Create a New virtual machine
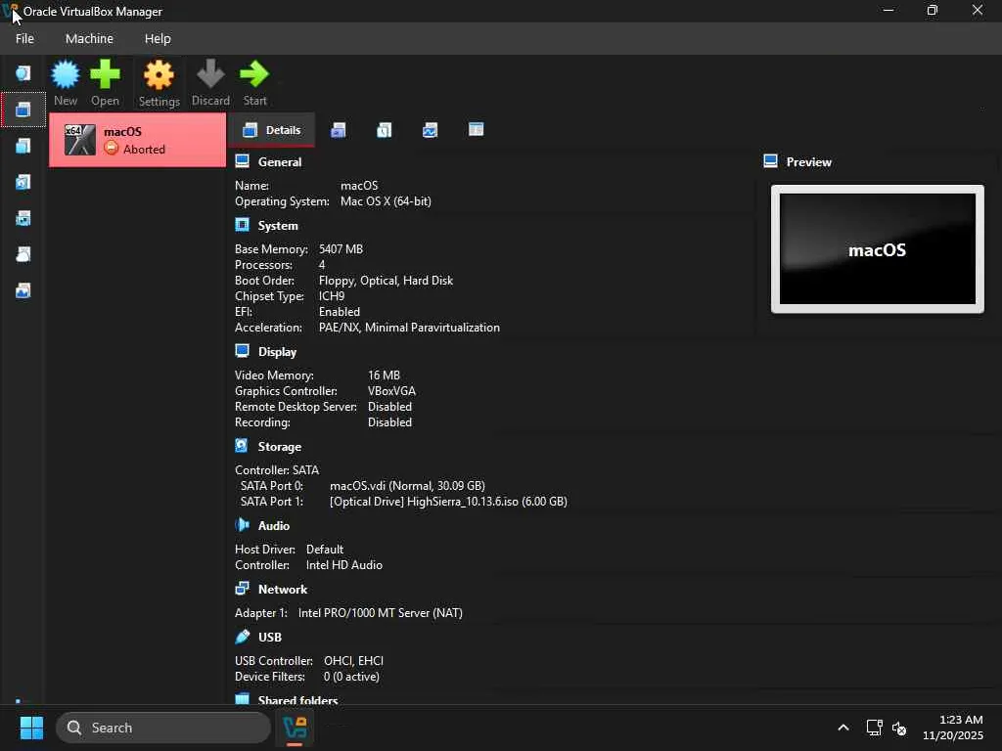This screenshot has width=1002, height=751. tap(66, 83)
